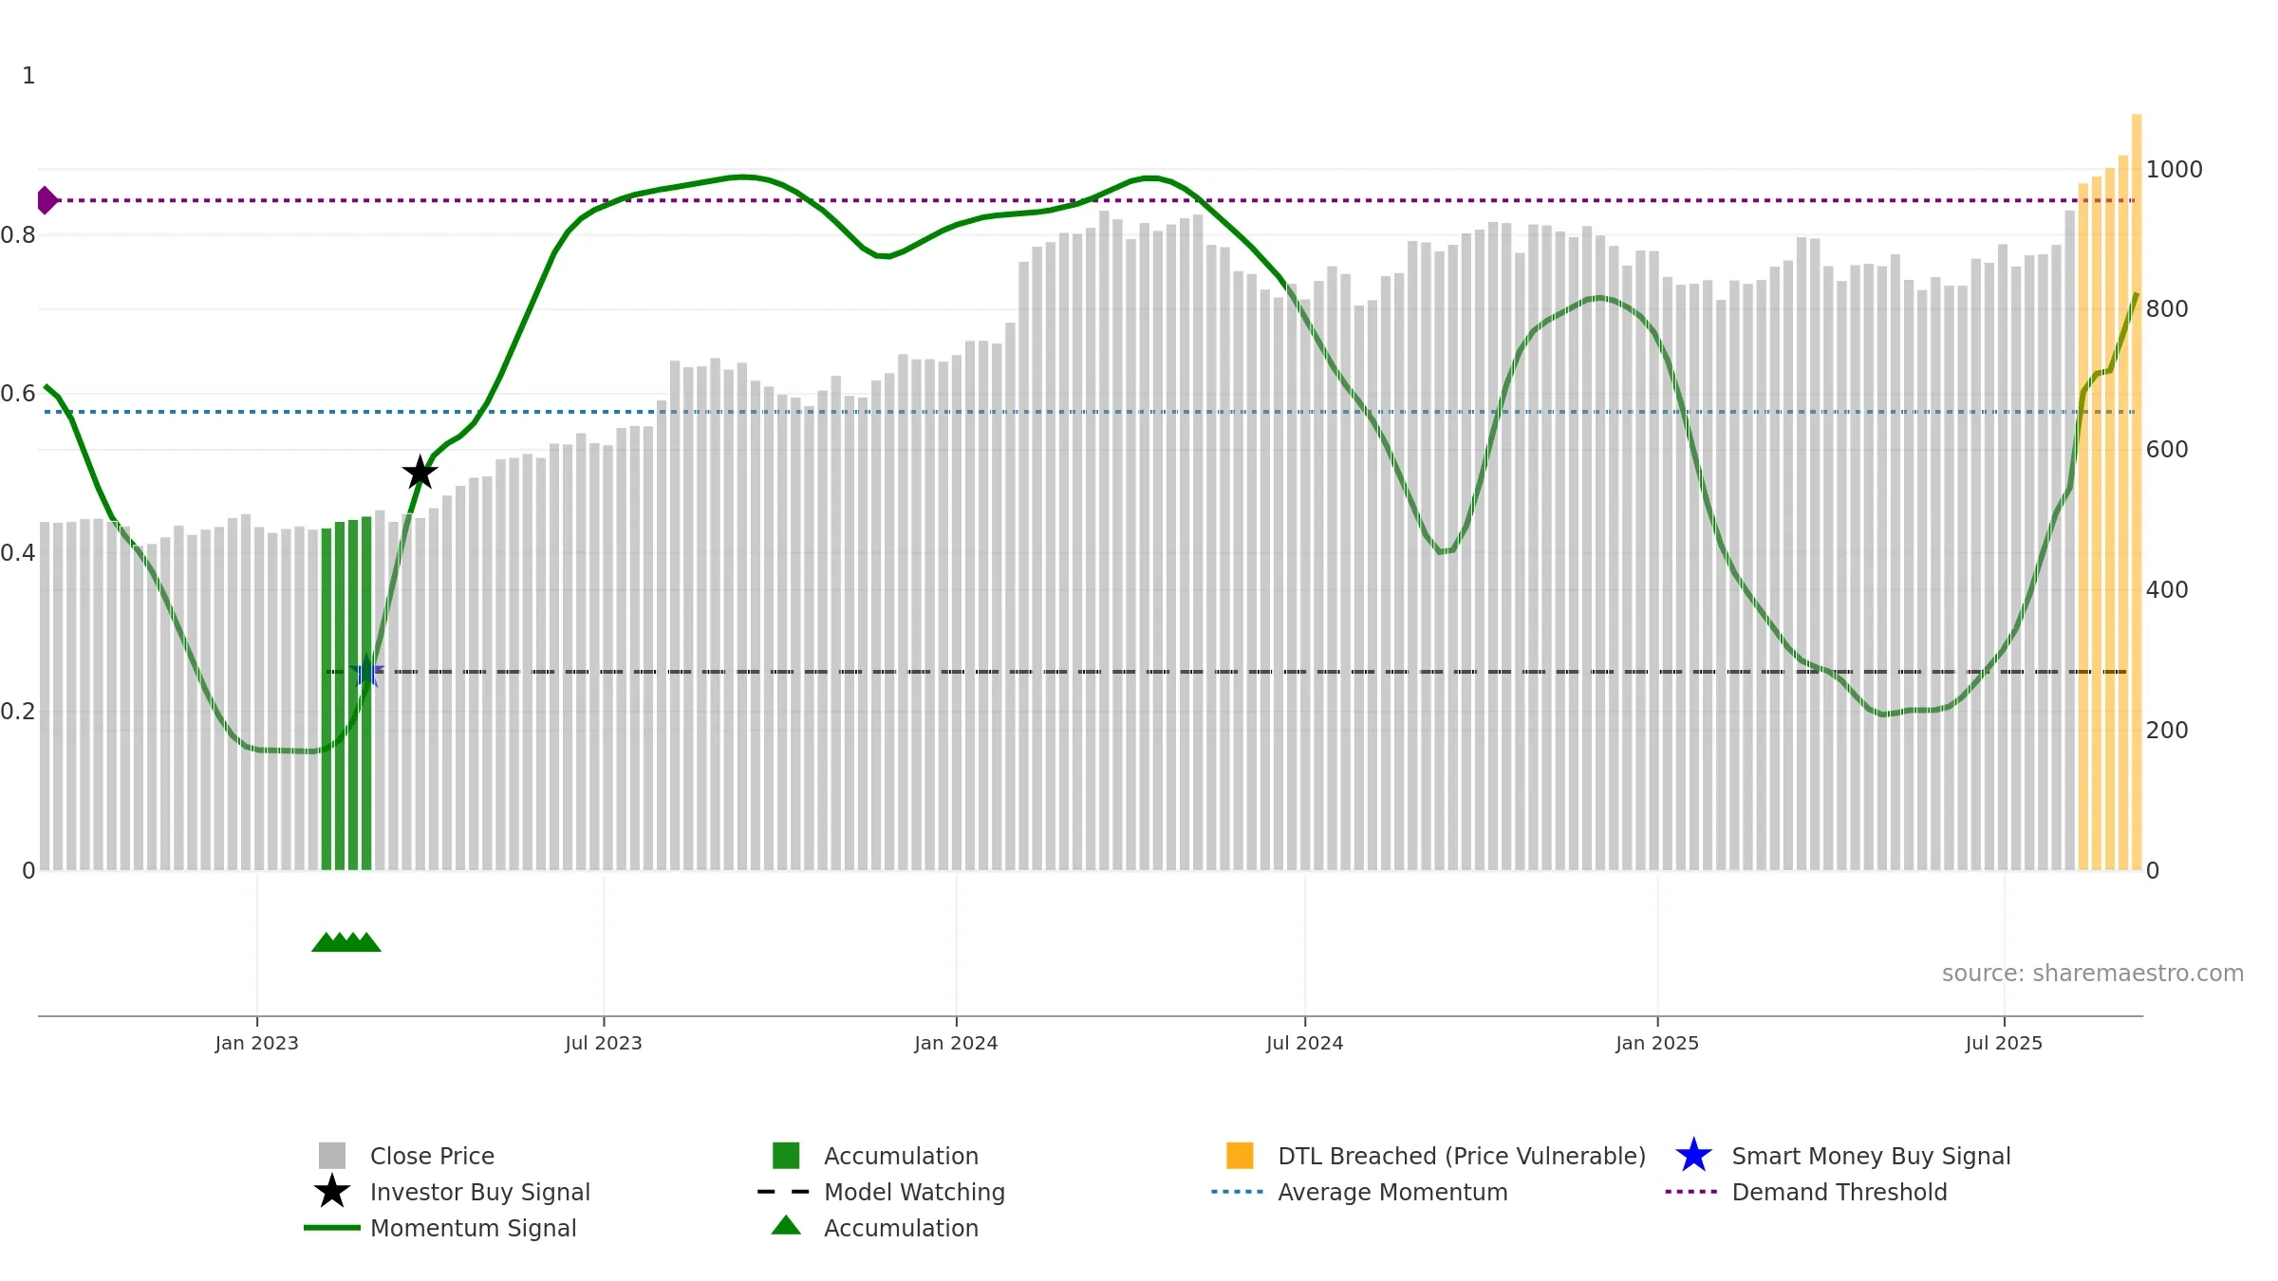Click the green triangle Accumulation legend icon

coord(786,1226)
